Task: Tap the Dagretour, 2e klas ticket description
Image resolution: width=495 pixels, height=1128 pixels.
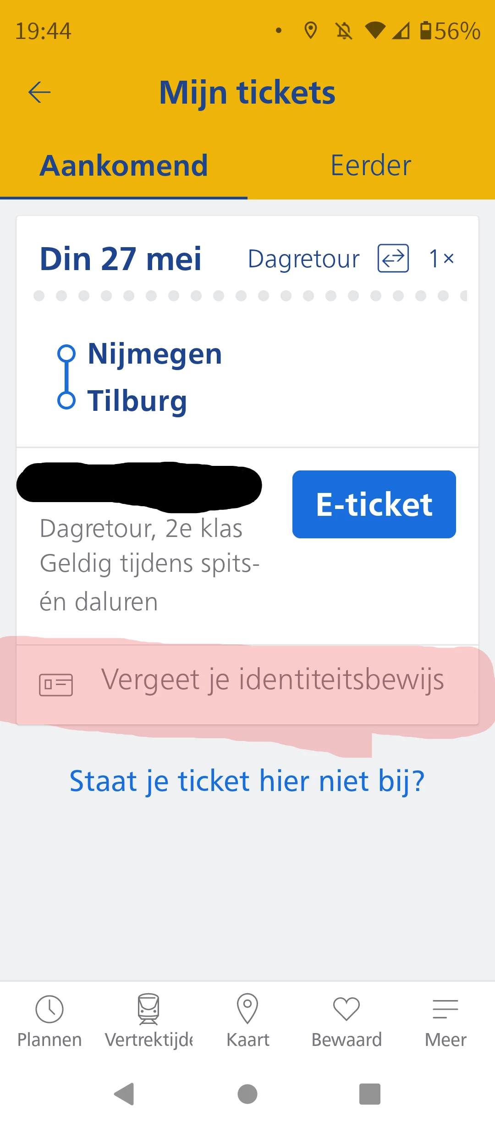Action: click(x=141, y=529)
